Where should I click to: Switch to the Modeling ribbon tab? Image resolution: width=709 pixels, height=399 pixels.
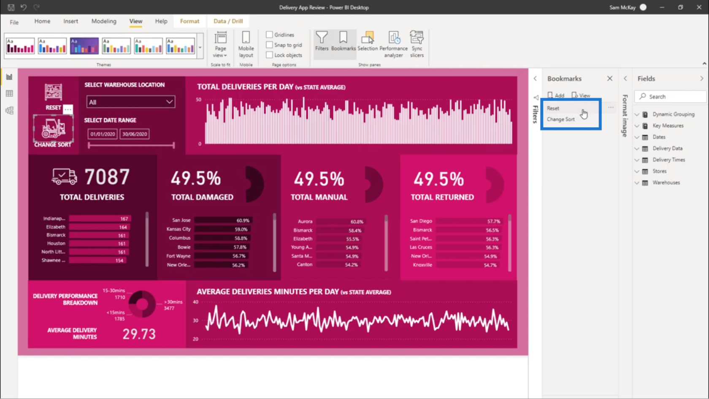(x=104, y=21)
